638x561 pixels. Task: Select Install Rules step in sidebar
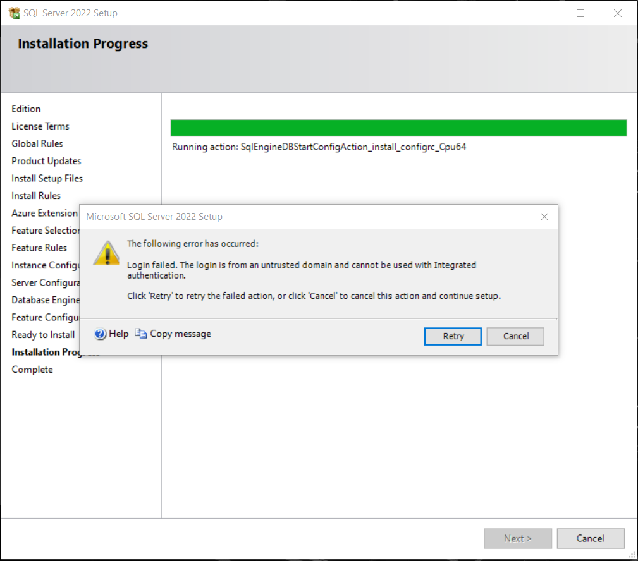click(x=36, y=196)
